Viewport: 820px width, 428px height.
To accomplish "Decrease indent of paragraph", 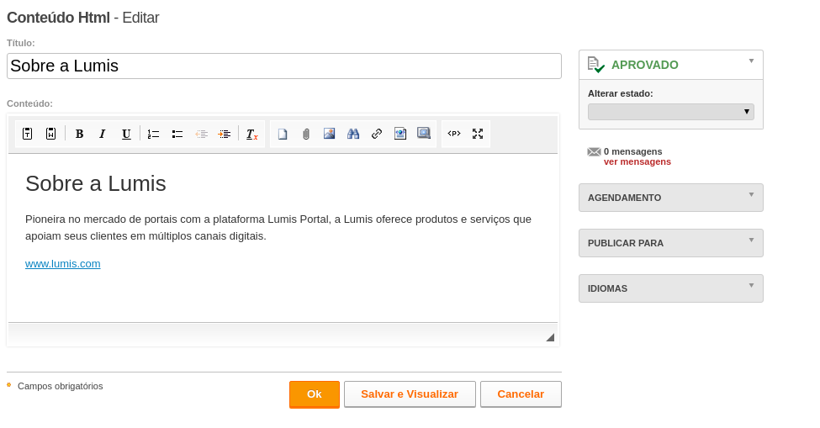I will [201, 134].
